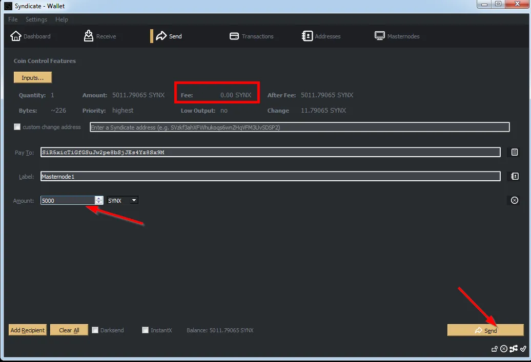Open the Settings menu
The height and width of the screenshot is (362, 531).
pyautogui.click(x=36, y=19)
